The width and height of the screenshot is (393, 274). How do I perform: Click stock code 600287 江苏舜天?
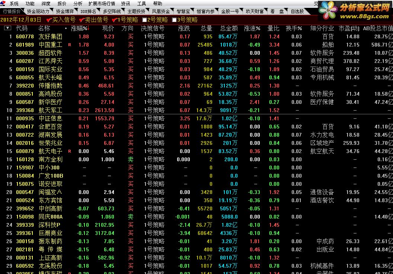[25, 61]
